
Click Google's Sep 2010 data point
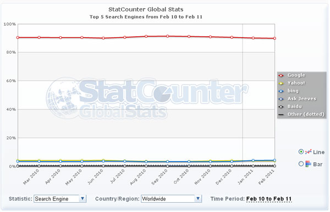(168, 36)
